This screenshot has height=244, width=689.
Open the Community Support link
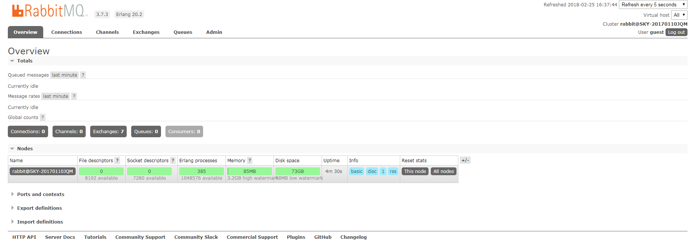tap(140, 237)
